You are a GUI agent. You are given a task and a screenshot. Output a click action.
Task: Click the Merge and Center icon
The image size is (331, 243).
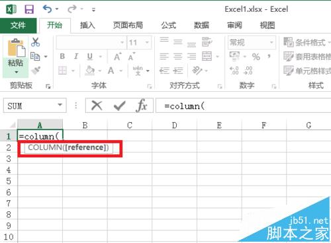click(x=207, y=56)
